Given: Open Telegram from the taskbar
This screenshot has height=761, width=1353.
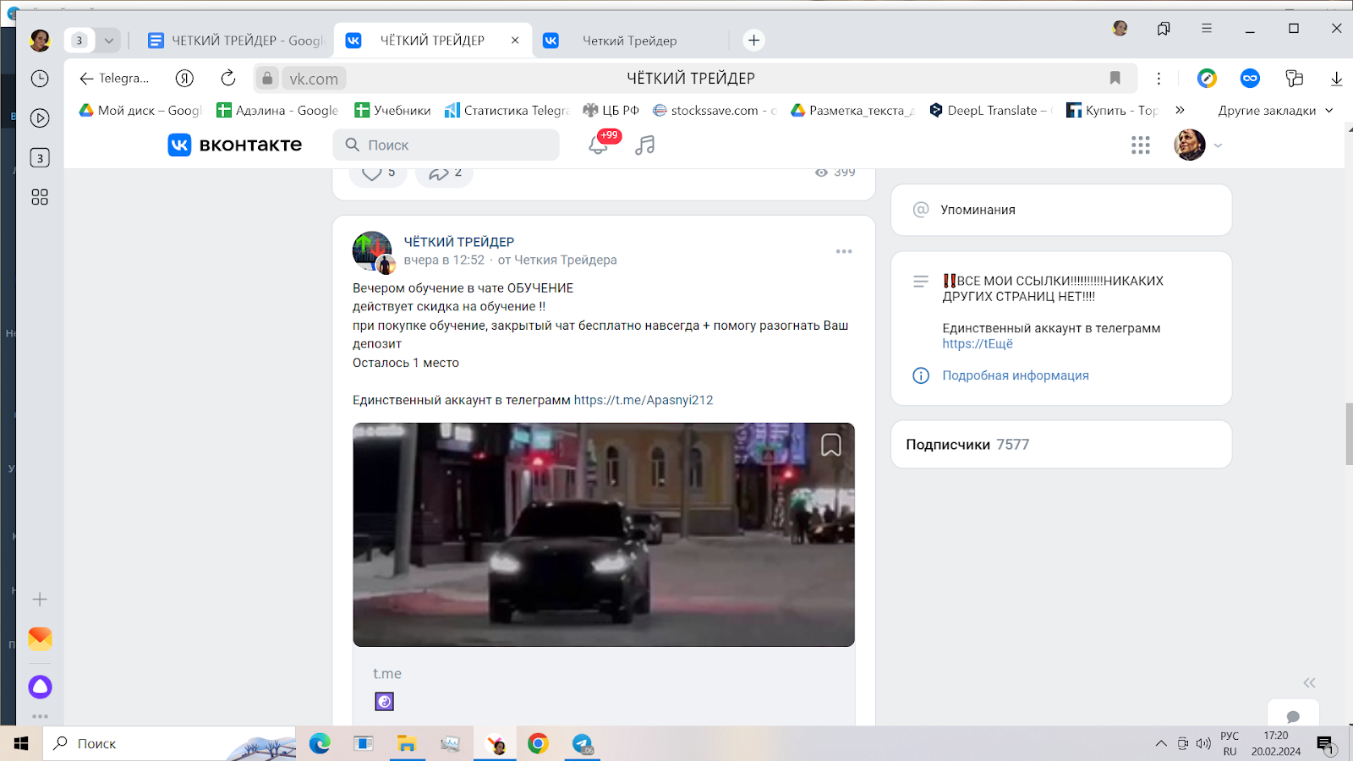Looking at the screenshot, I should tap(583, 744).
